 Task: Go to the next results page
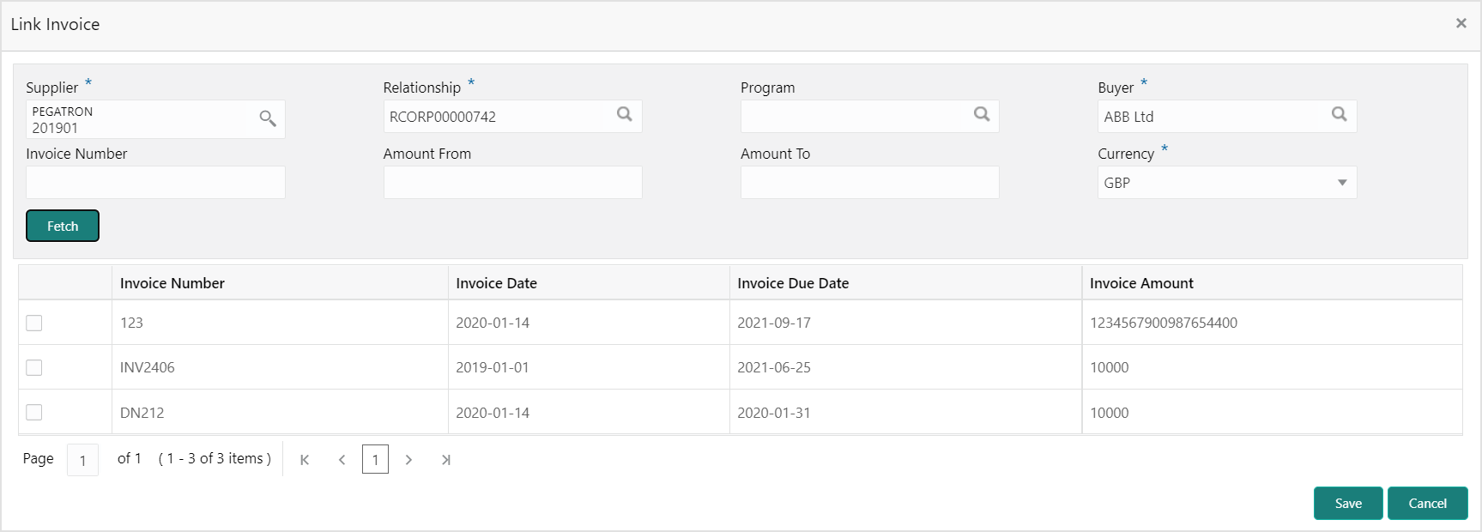tap(408, 460)
